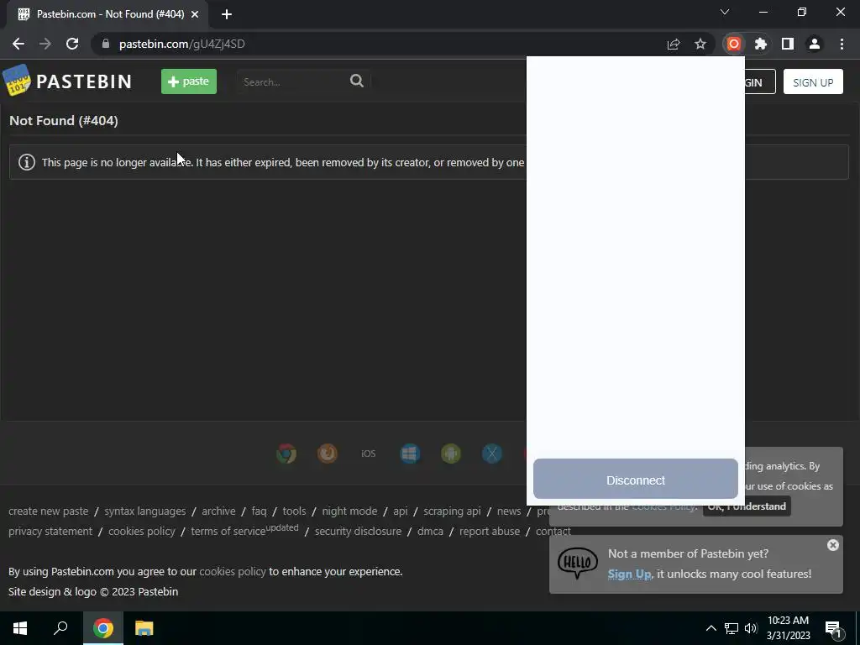Open the faq footer link

click(x=259, y=511)
